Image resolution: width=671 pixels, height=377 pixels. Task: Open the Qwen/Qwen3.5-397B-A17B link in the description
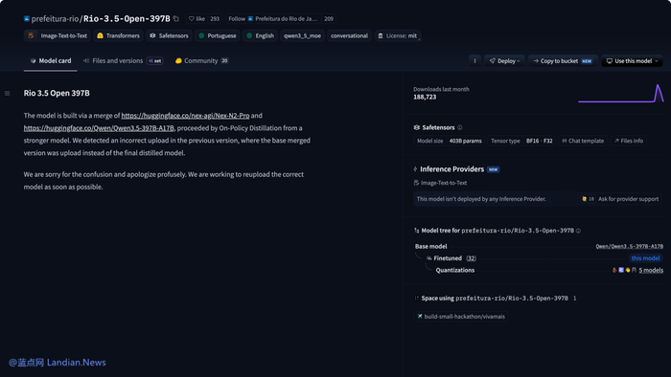point(99,128)
